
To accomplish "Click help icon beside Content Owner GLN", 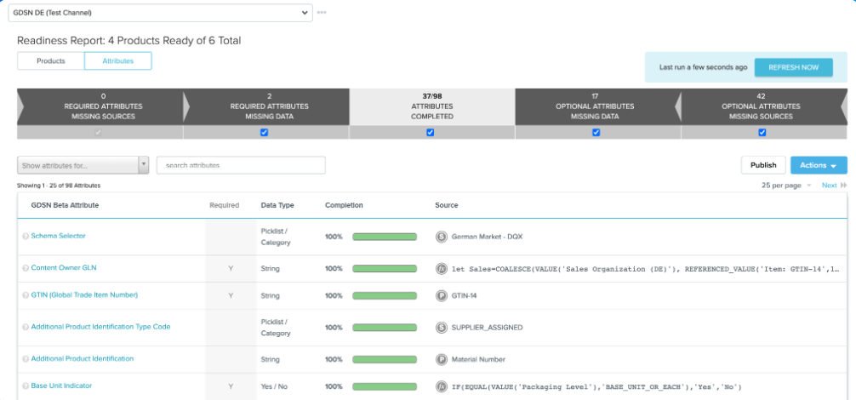I will click(26, 268).
